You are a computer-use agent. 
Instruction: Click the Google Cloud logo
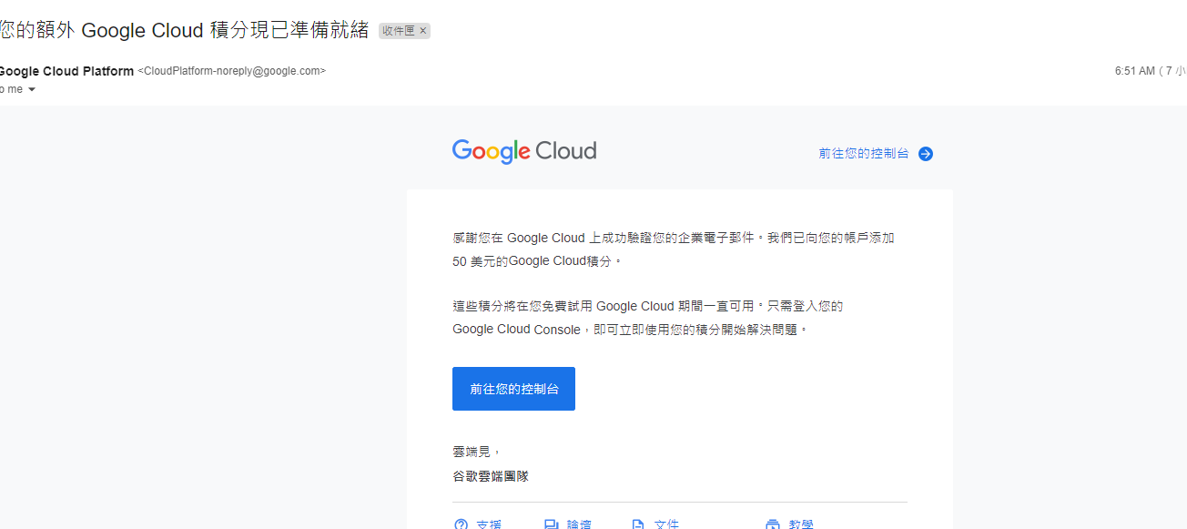pos(524,151)
